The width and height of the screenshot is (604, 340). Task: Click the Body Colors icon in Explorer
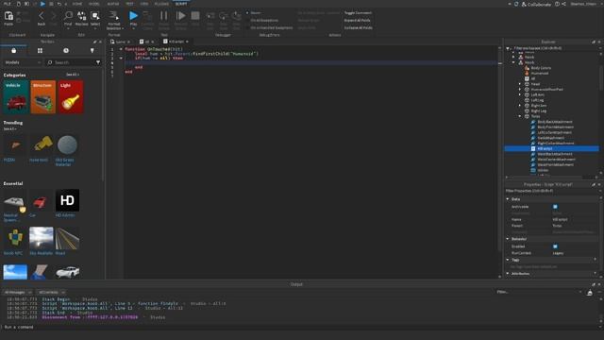pos(527,68)
